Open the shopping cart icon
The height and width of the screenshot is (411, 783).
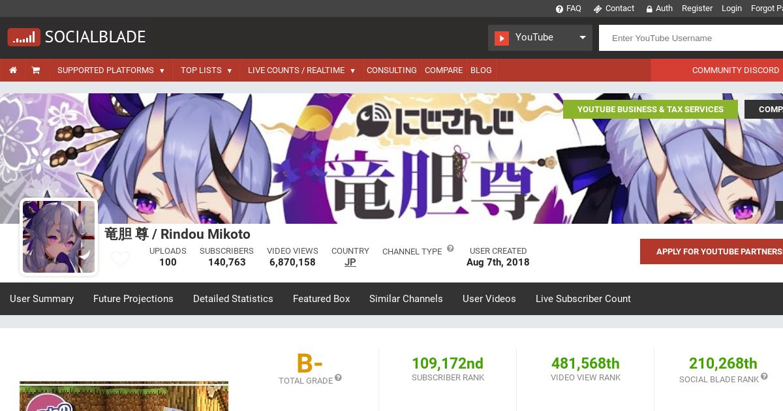pos(36,70)
